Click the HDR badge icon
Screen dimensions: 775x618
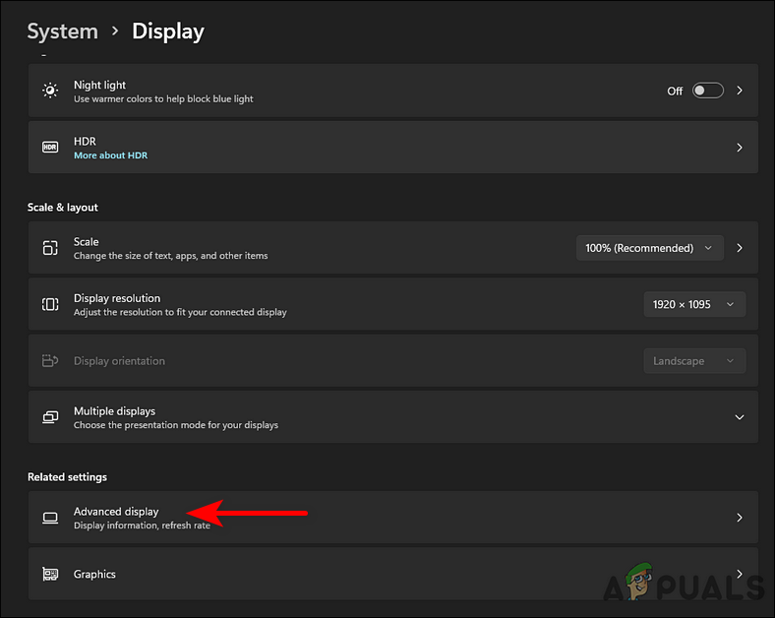point(50,148)
